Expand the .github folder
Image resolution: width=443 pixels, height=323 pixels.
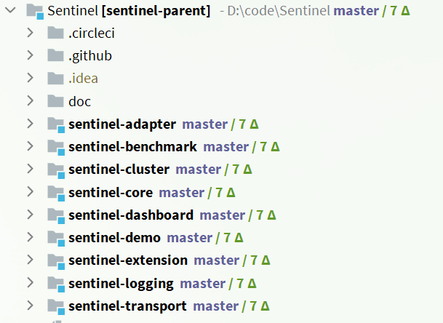coord(30,56)
